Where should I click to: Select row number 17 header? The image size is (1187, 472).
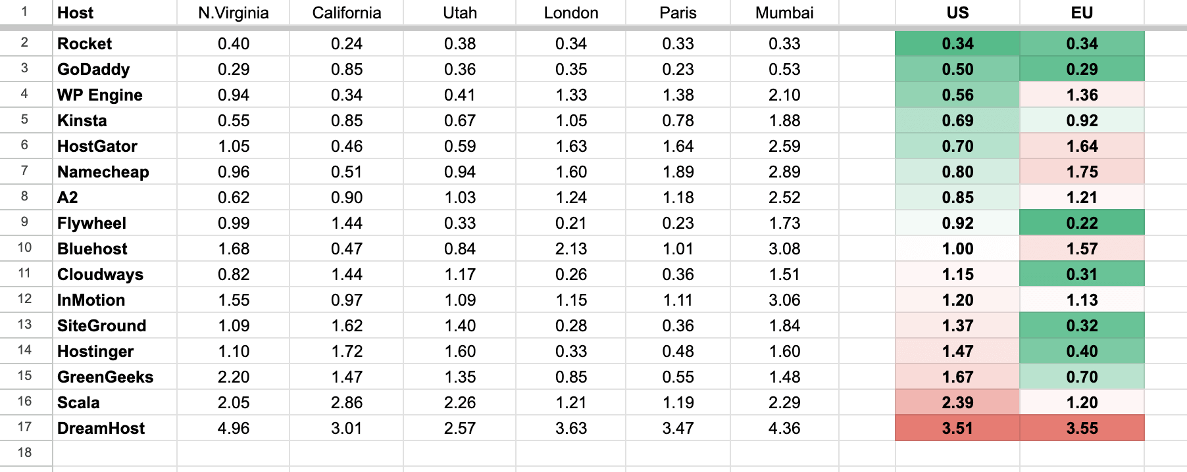tap(25, 427)
